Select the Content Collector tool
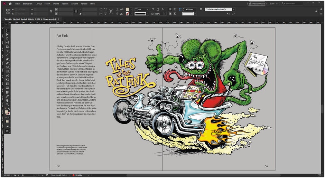 [x=7, y=47]
